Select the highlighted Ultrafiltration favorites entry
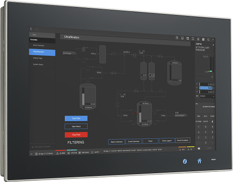Image resolution: width=233 pixels, height=182 pixels. point(42,52)
